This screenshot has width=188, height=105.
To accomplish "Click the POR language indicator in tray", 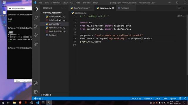I will (171, 103).
